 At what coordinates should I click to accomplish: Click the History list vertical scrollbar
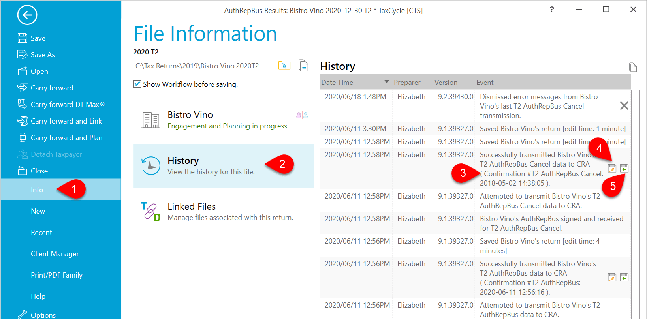(636, 205)
